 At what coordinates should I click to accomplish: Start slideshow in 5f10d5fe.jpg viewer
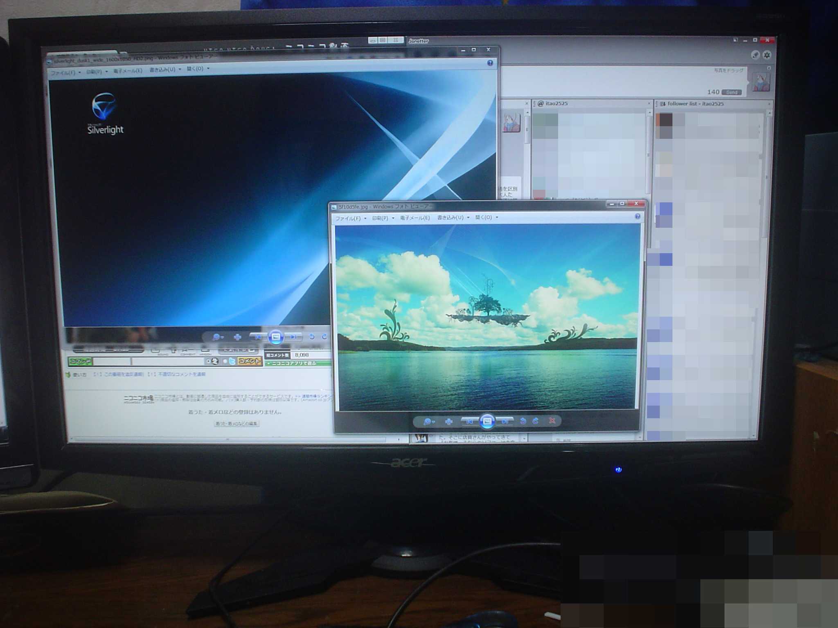pyautogui.click(x=487, y=421)
